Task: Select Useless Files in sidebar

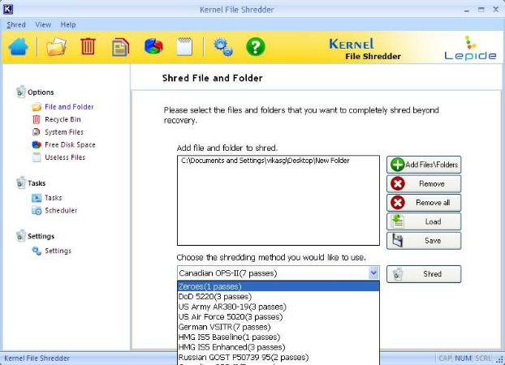Action: pos(65,157)
